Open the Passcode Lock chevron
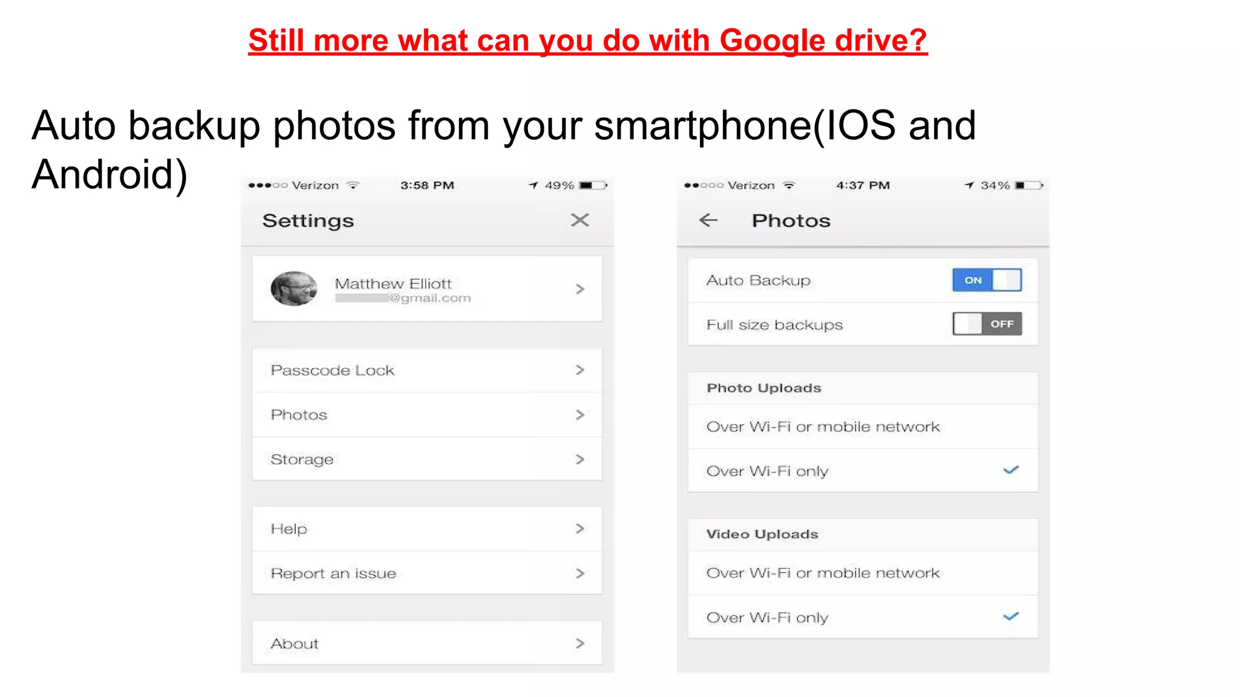This screenshot has width=1240, height=697. coord(579,370)
